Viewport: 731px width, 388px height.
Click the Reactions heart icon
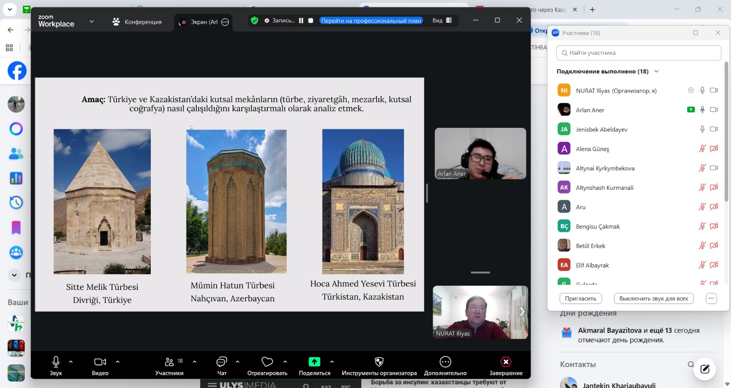pos(267,362)
